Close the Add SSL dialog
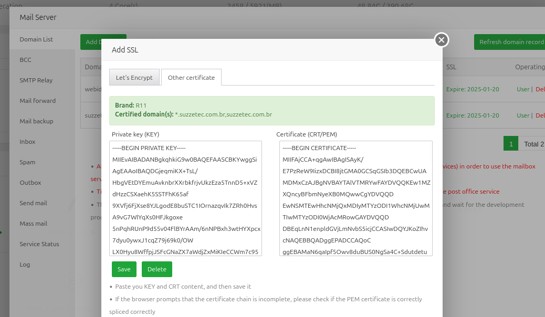This screenshot has width=545, height=317. coord(442,39)
